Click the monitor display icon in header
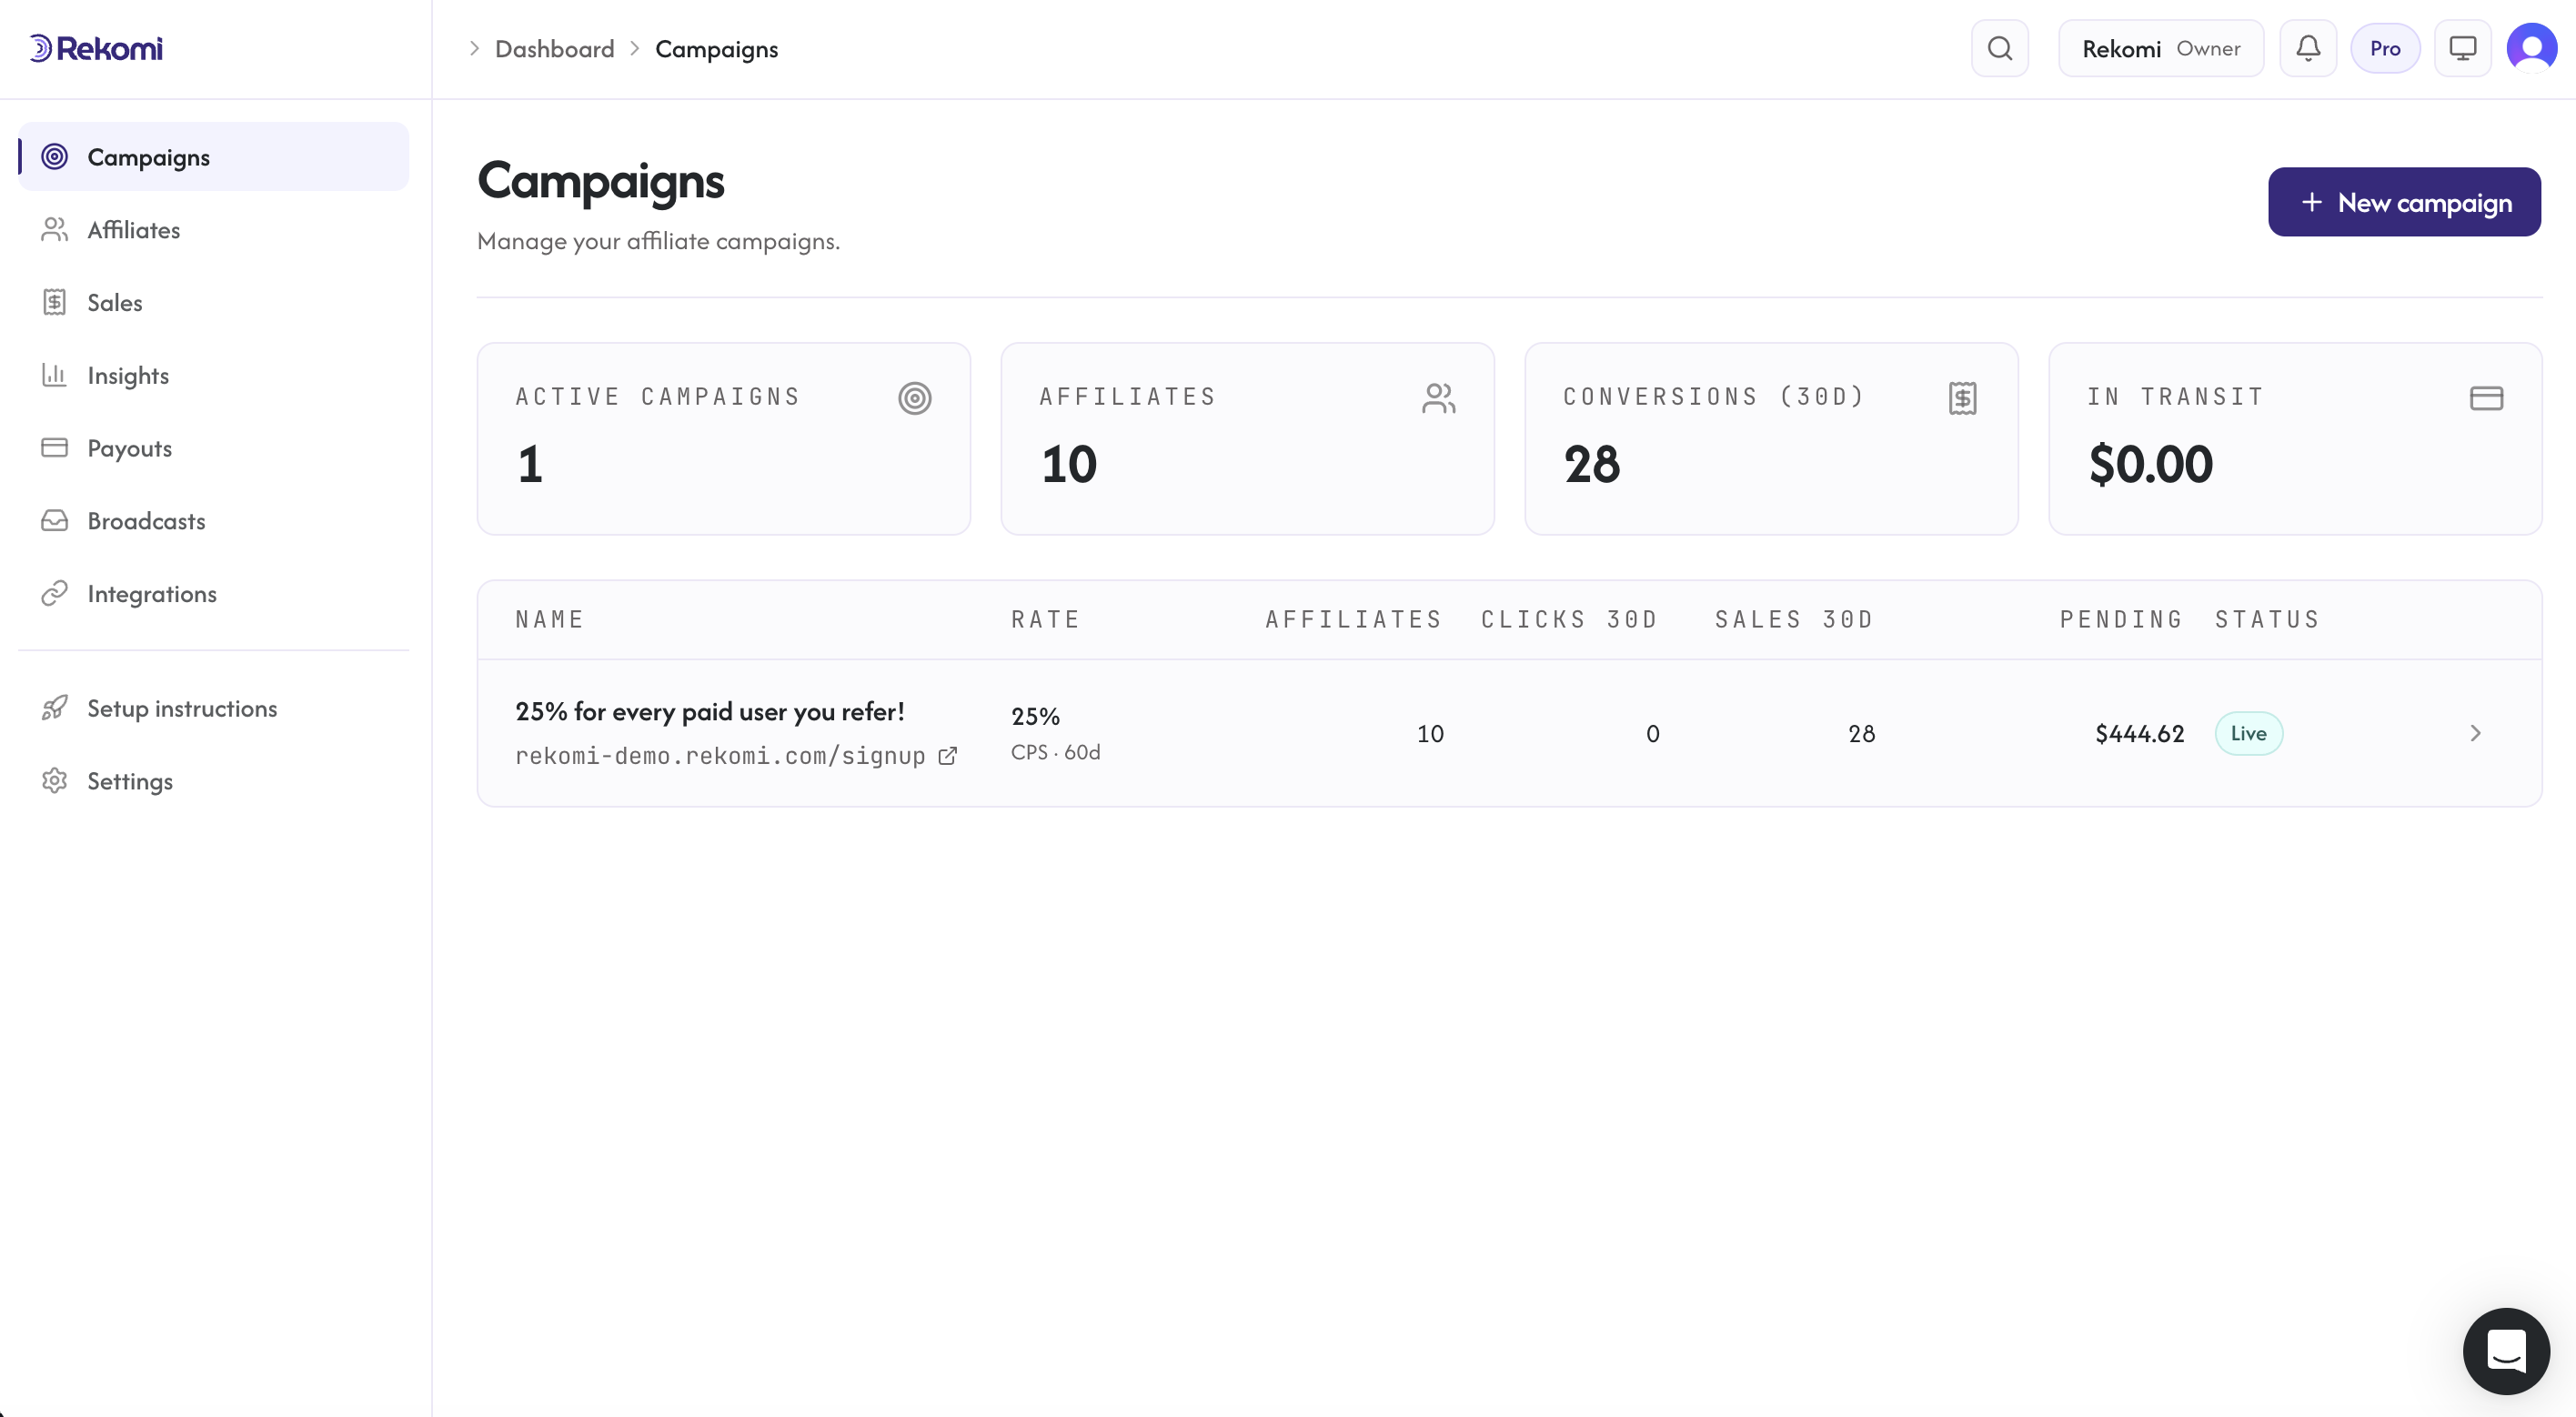The height and width of the screenshot is (1417, 2576). coord(2462,48)
